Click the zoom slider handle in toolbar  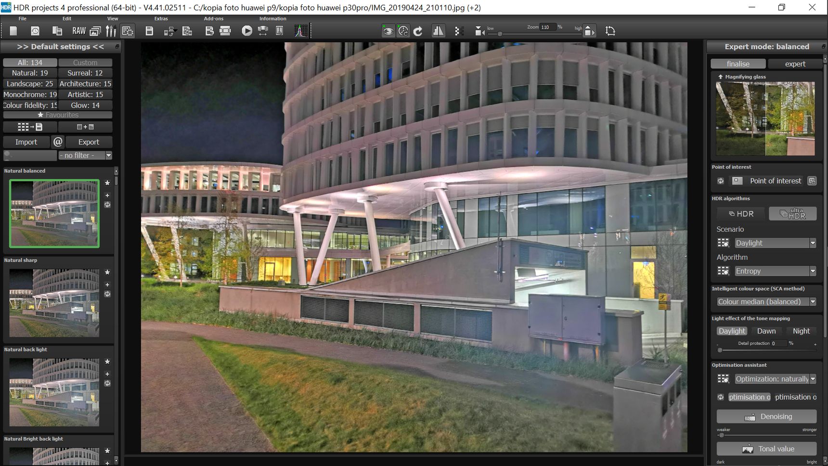click(x=500, y=34)
